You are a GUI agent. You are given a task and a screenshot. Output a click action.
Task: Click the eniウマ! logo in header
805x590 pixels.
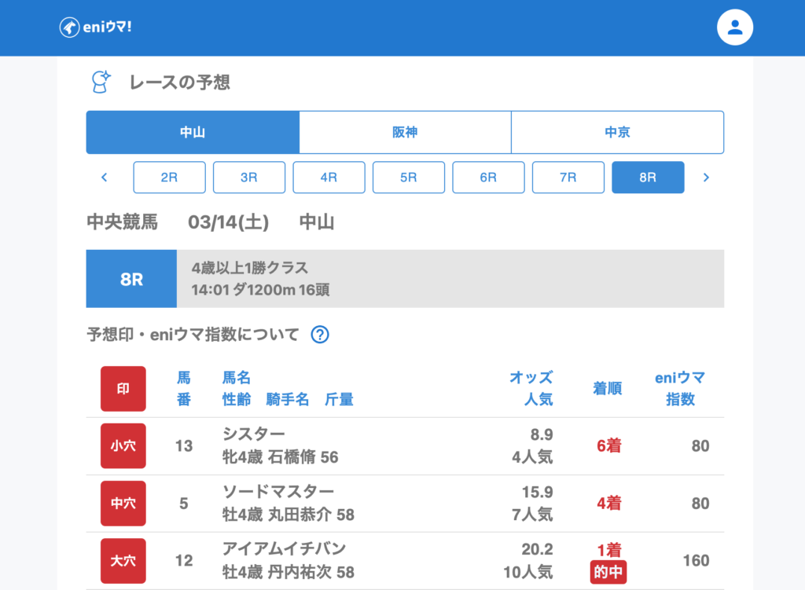(96, 27)
